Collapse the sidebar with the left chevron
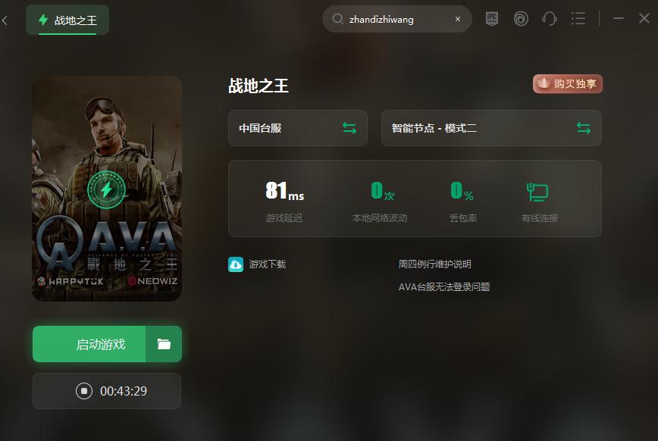Screen dimensions: 658x441 (7, 21)
